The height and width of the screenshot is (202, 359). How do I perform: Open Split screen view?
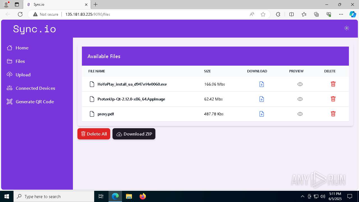(291, 14)
